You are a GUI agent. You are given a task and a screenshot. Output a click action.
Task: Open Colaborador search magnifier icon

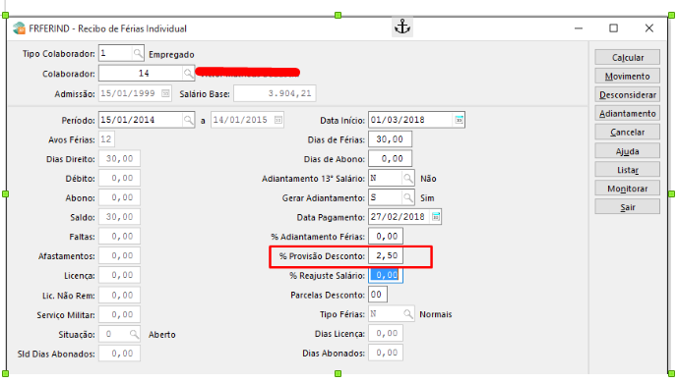[x=188, y=74]
